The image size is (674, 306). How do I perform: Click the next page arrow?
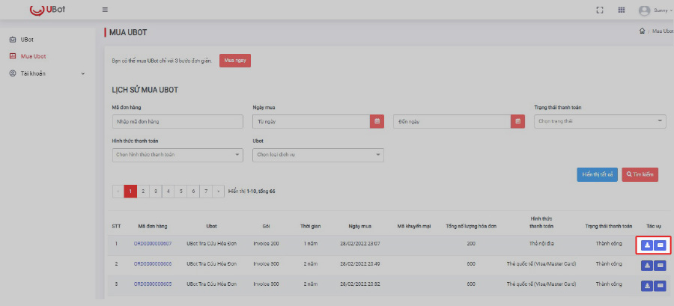point(219,192)
